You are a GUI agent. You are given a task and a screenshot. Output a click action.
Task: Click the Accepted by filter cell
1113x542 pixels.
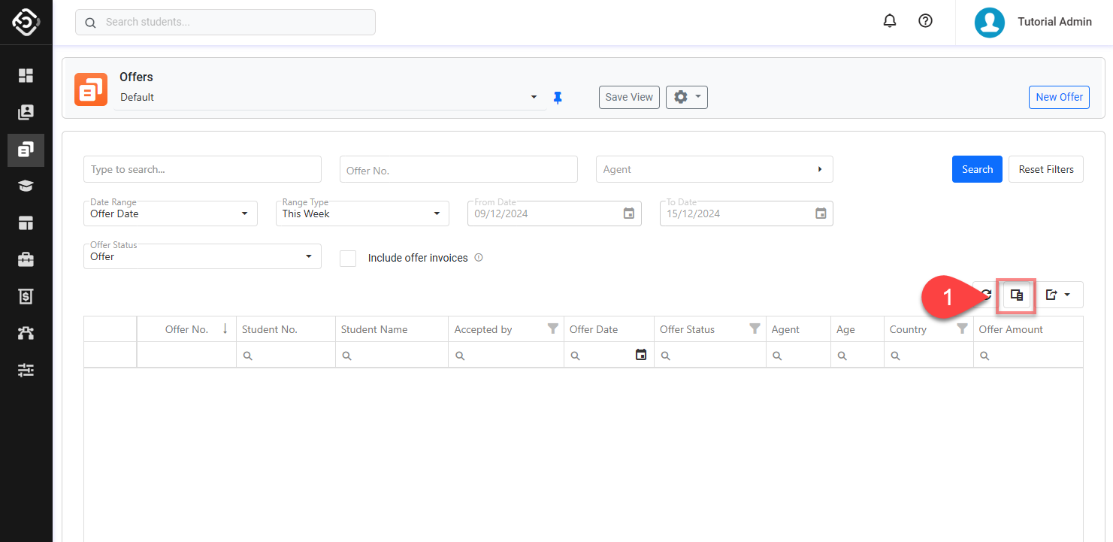pos(507,355)
